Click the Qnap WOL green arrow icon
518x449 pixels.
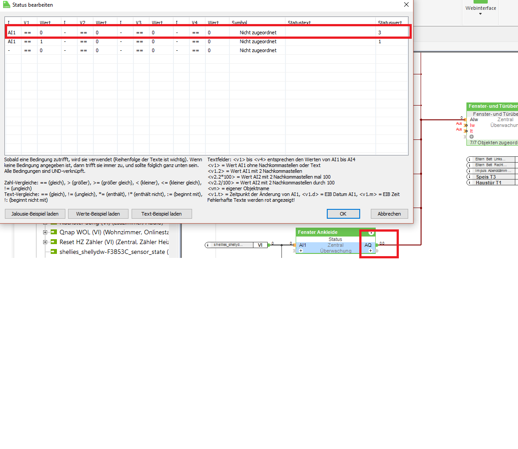tap(54, 232)
